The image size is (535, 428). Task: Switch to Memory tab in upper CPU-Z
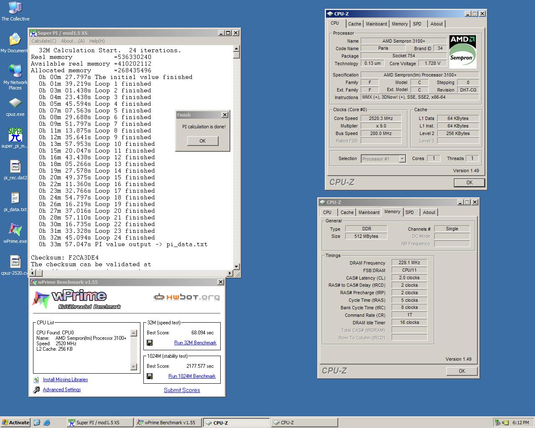400,24
